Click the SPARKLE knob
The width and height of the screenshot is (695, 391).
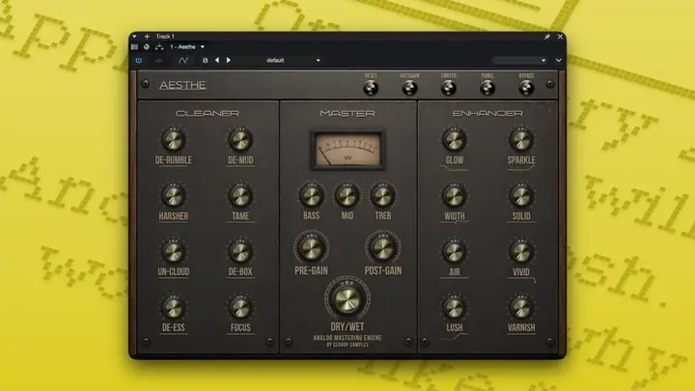521,140
